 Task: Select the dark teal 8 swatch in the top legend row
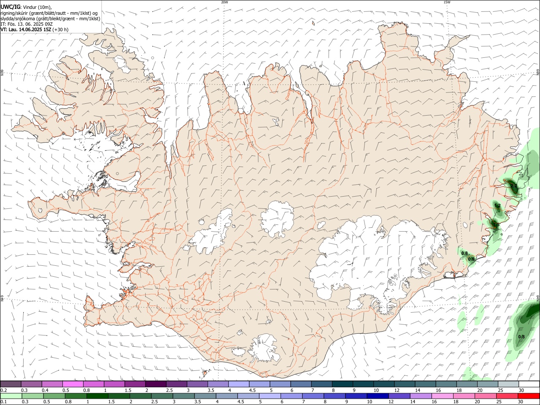[x=342, y=384]
